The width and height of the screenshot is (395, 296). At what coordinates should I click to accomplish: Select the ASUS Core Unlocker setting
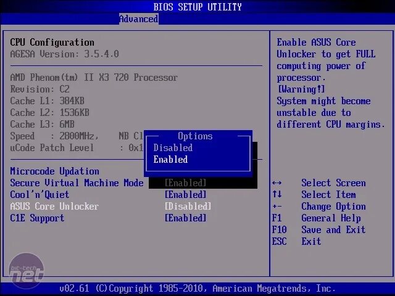(x=54, y=207)
